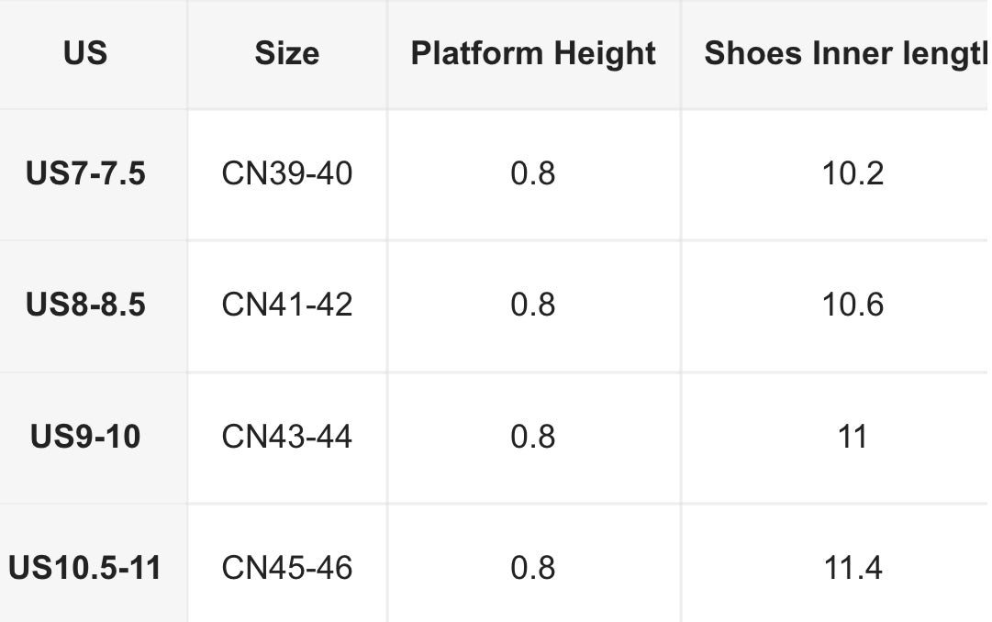Click the US column header

[85, 53]
